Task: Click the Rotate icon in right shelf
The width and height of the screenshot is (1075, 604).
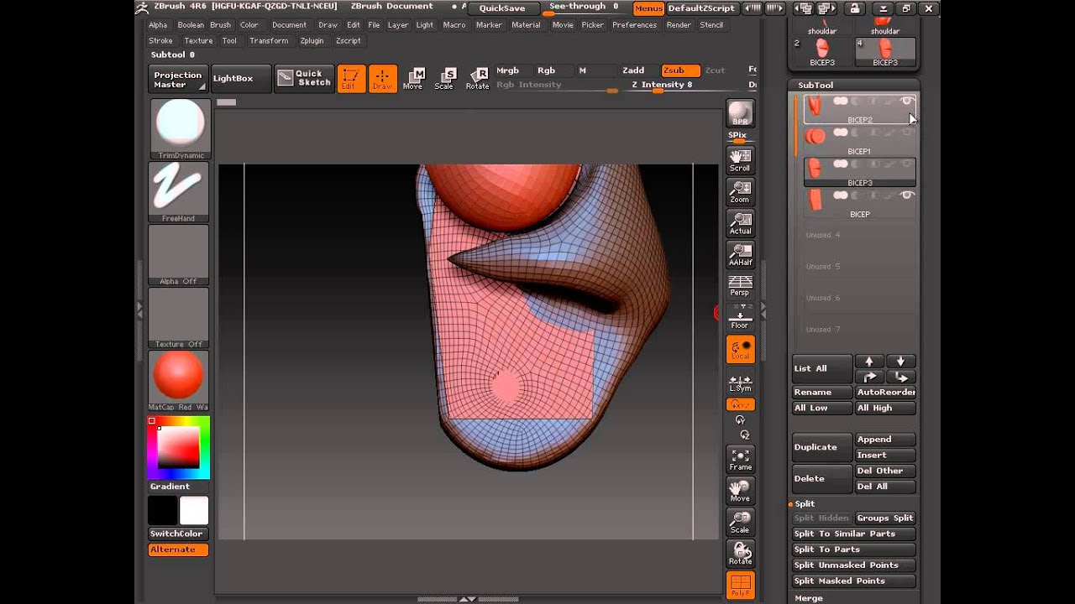Action: (x=740, y=554)
